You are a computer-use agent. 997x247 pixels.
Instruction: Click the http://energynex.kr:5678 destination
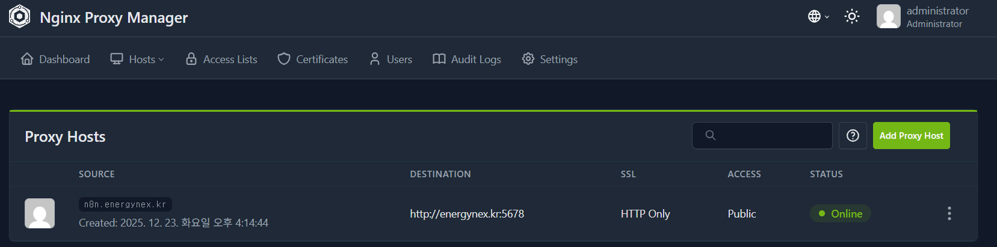467,214
